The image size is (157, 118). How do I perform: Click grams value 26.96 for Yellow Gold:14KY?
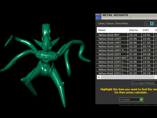pos(133,43)
